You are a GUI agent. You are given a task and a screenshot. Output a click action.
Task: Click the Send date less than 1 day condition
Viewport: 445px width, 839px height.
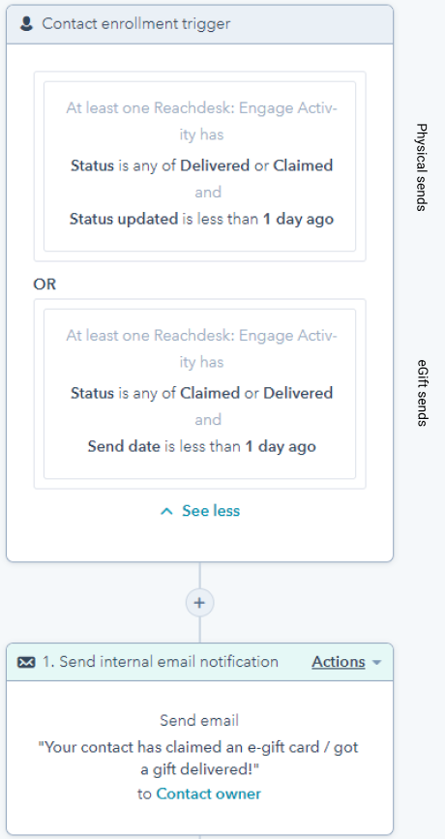click(201, 446)
